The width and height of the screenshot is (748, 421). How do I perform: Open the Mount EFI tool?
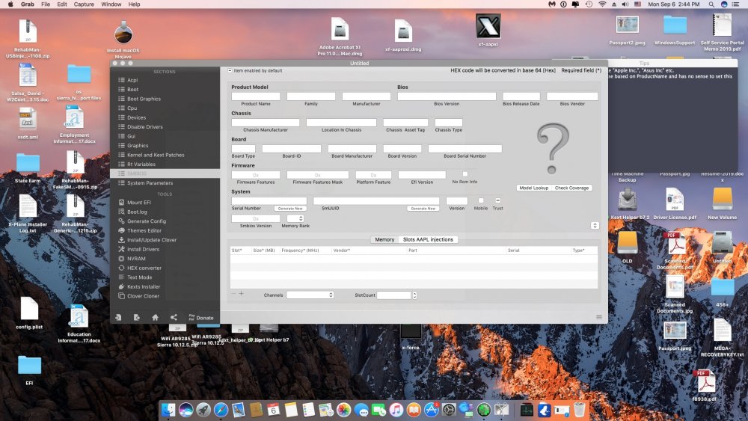pos(138,202)
